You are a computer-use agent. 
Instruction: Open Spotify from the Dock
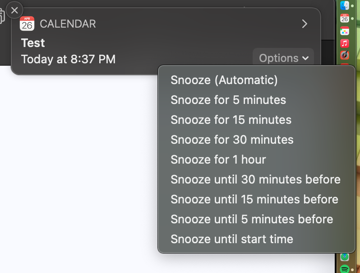coord(345,269)
